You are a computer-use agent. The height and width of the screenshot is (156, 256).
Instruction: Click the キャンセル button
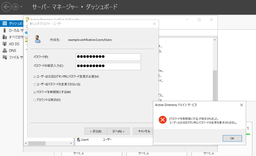144,131
